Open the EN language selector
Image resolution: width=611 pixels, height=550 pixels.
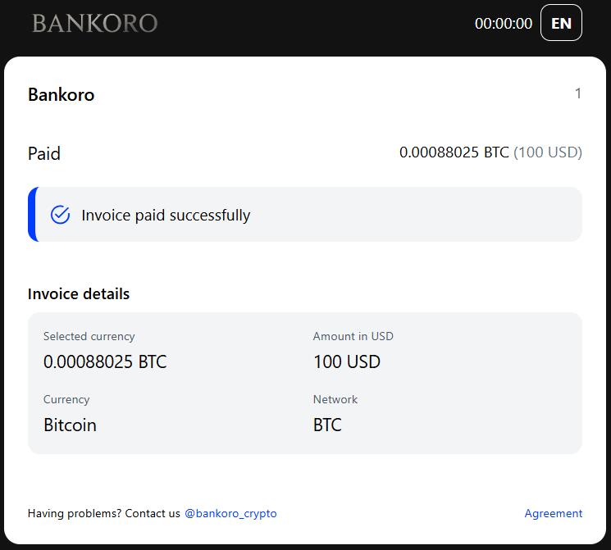click(x=561, y=23)
